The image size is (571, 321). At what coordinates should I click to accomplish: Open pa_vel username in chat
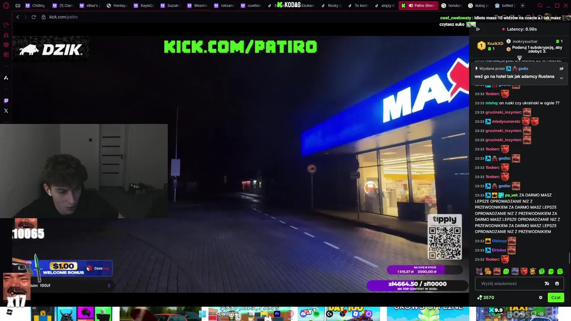(x=511, y=195)
